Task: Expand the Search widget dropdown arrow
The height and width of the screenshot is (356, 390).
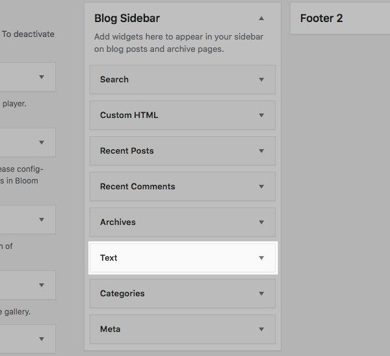Action: point(261,80)
